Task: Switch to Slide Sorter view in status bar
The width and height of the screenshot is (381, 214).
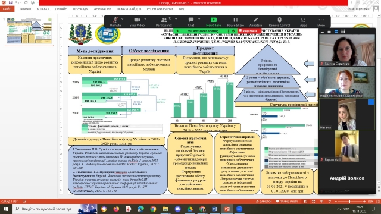Action: tap(314, 202)
